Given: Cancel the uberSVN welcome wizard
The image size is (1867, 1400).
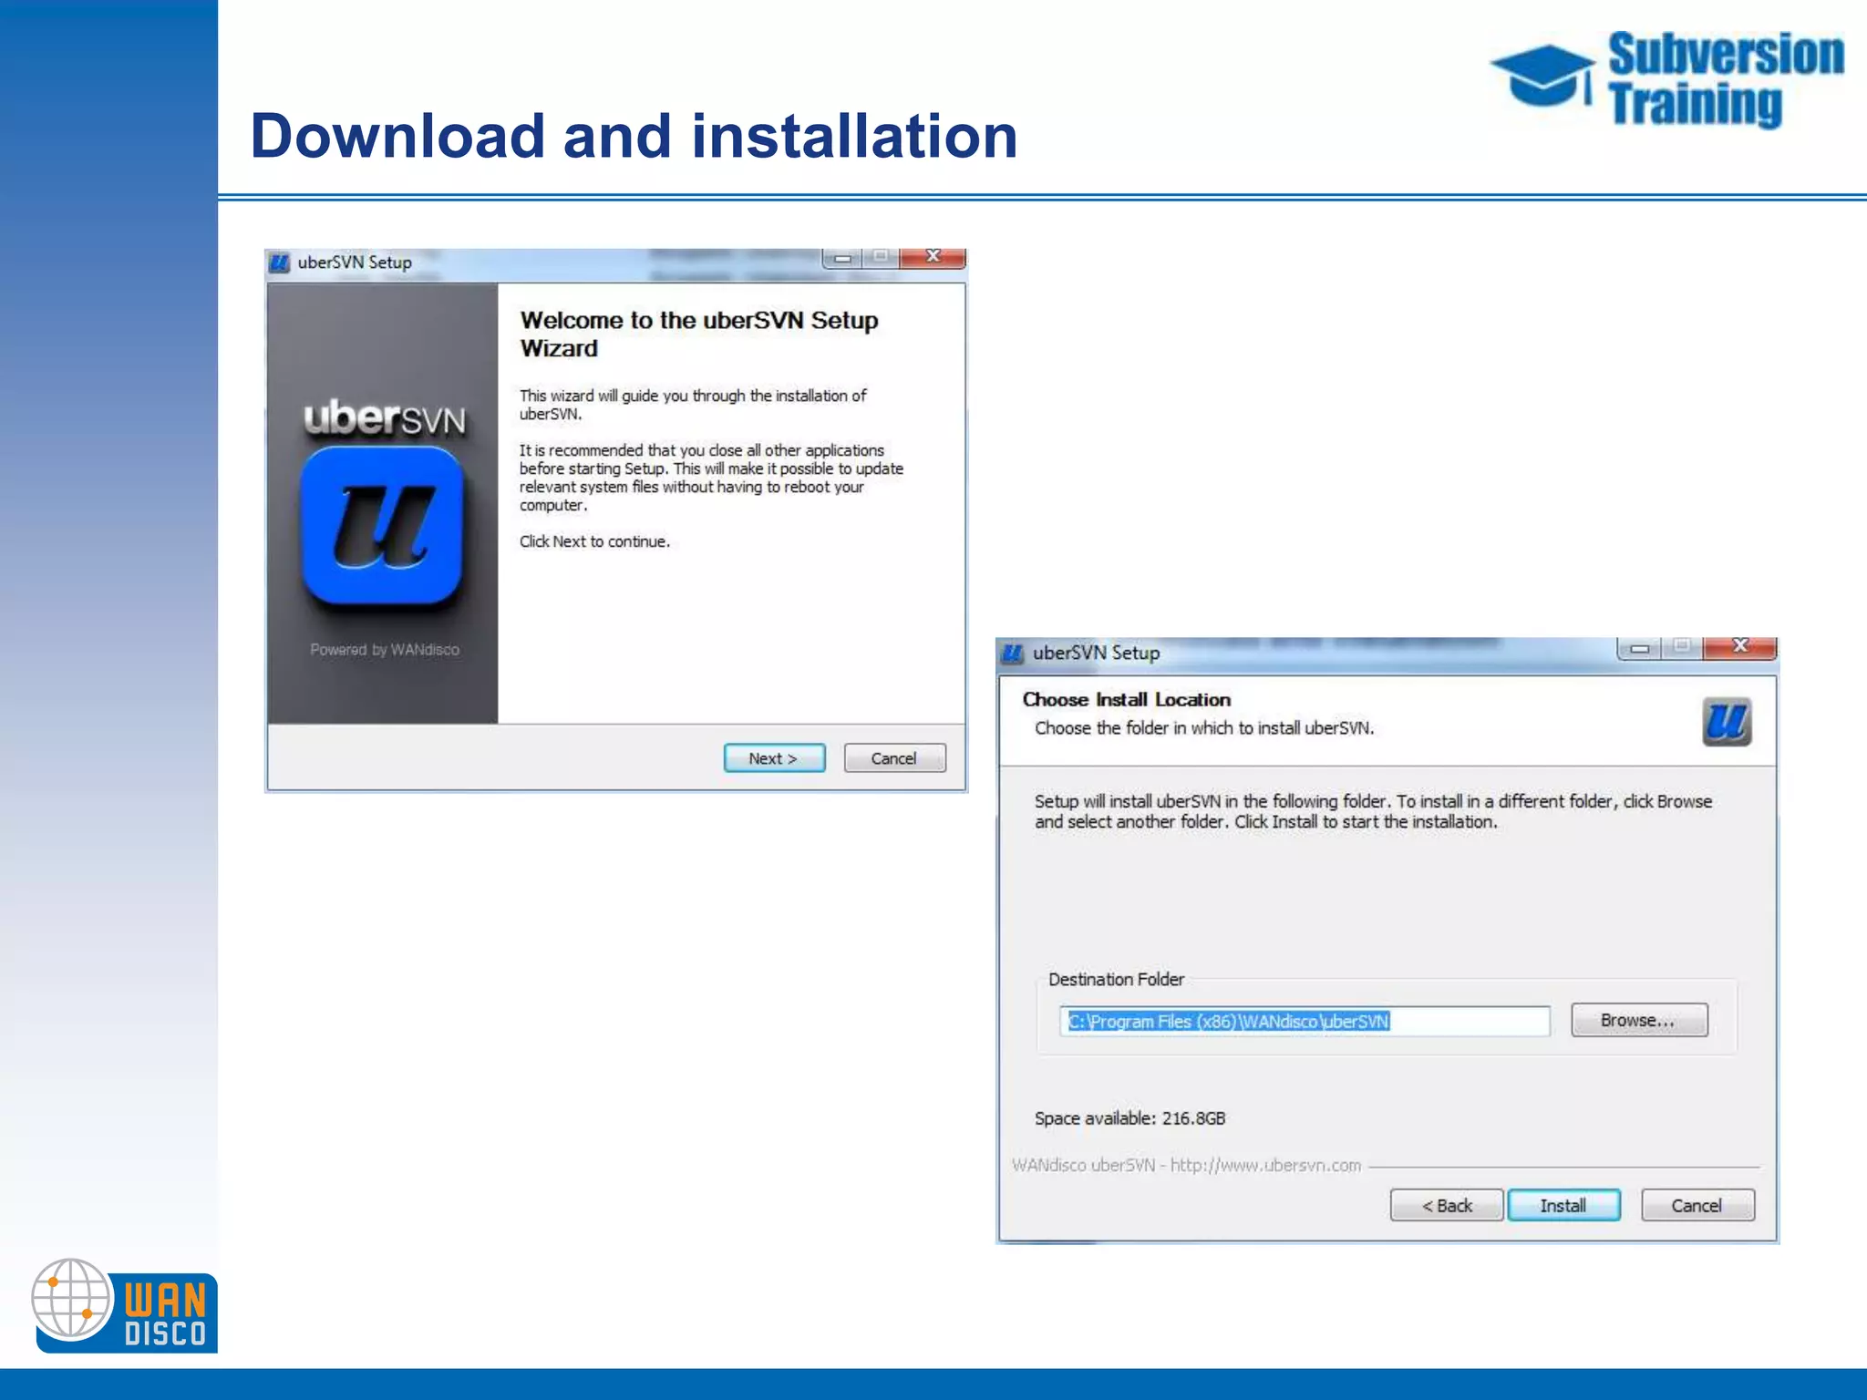Looking at the screenshot, I should [893, 758].
